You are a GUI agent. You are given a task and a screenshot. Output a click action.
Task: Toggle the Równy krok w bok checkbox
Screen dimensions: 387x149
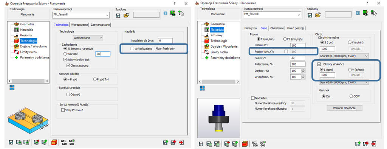[65, 59]
